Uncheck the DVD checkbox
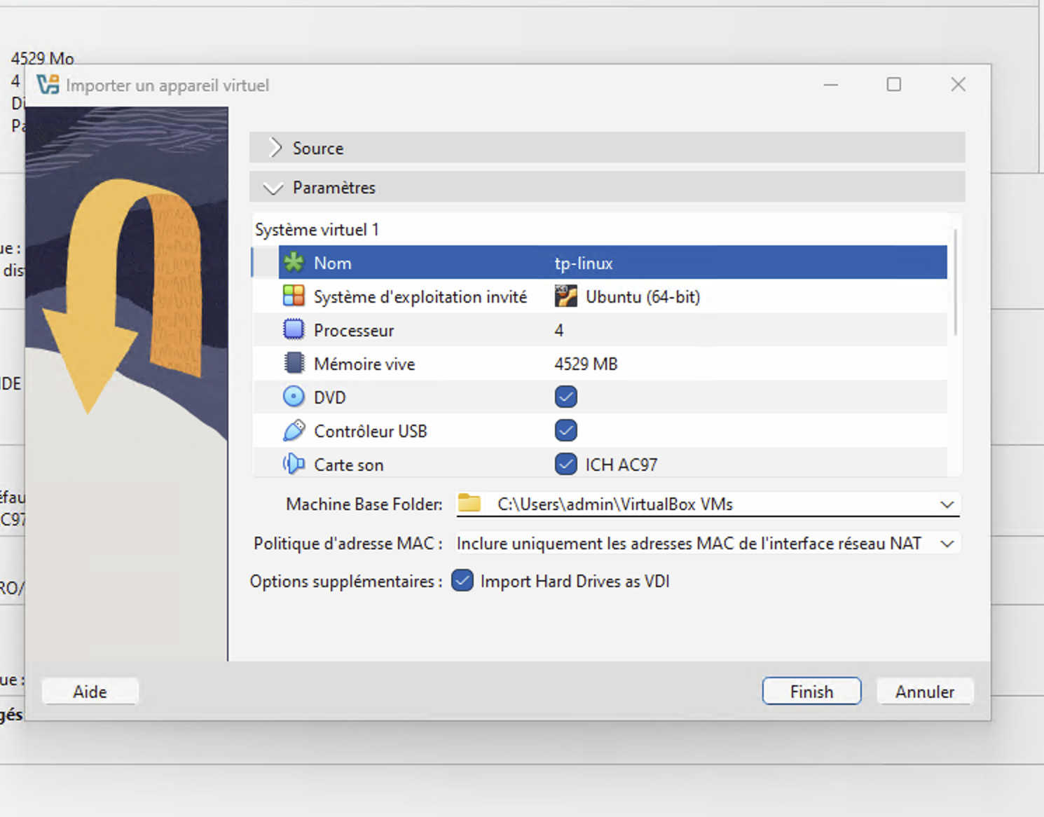 565,397
